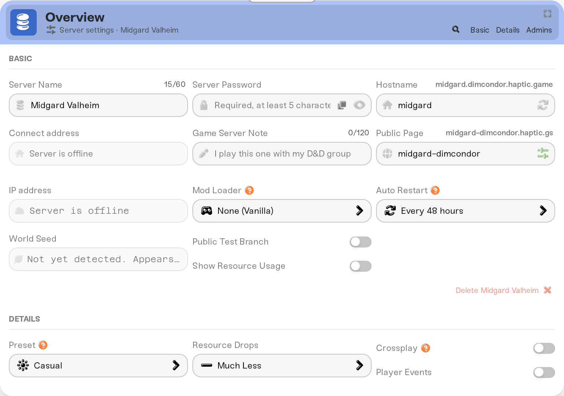Open the Preset Casual dropdown
Viewport: 564px width, 396px height.
tap(98, 366)
